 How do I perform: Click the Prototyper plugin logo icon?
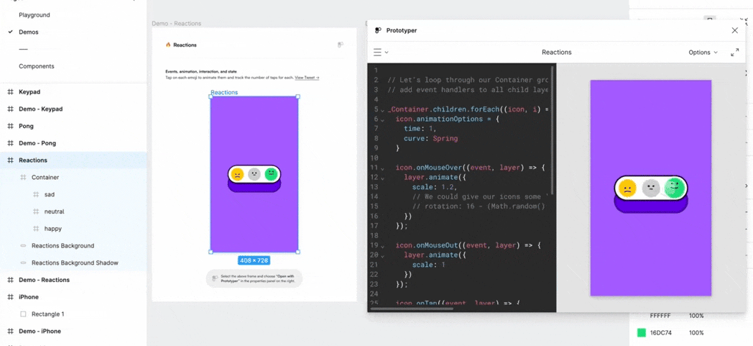[x=378, y=30]
